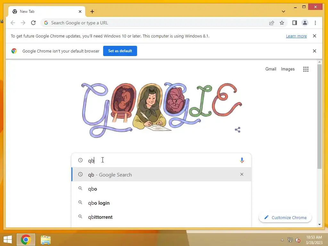Click the scrollbar down arrow
The image size is (328, 246).
point(319,225)
